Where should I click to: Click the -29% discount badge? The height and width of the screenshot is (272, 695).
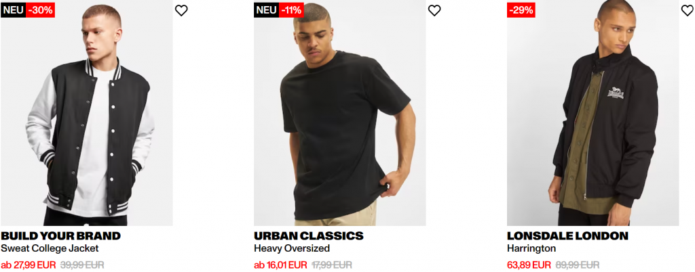click(x=521, y=10)
